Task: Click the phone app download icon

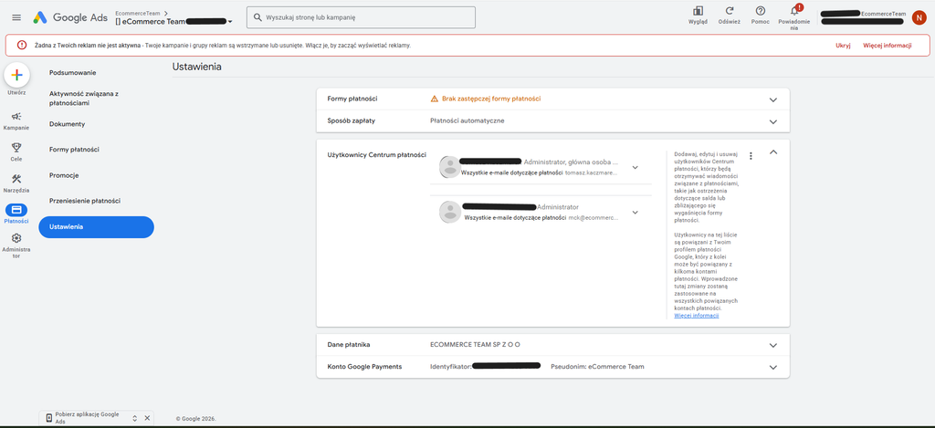Action: click(x=49, y=418)
